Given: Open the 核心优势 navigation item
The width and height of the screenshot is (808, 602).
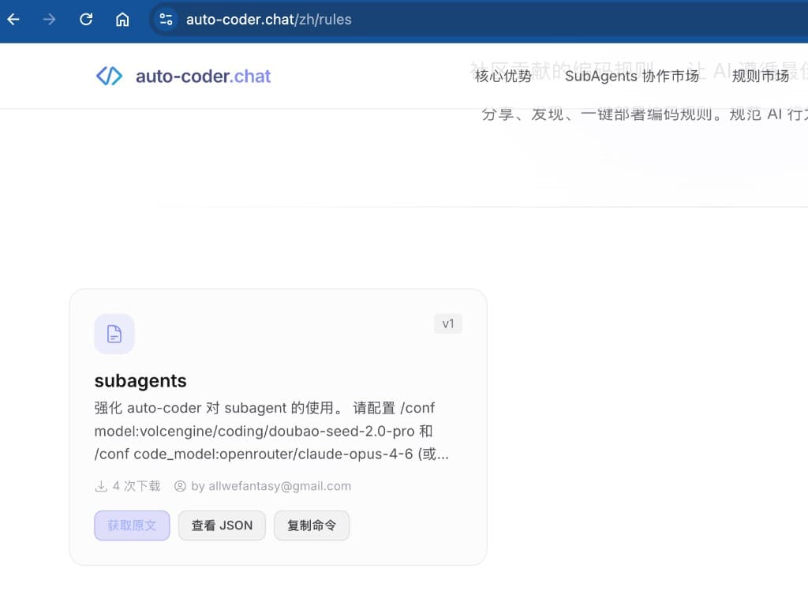Looking at the screenshot, I should point(503,77).
